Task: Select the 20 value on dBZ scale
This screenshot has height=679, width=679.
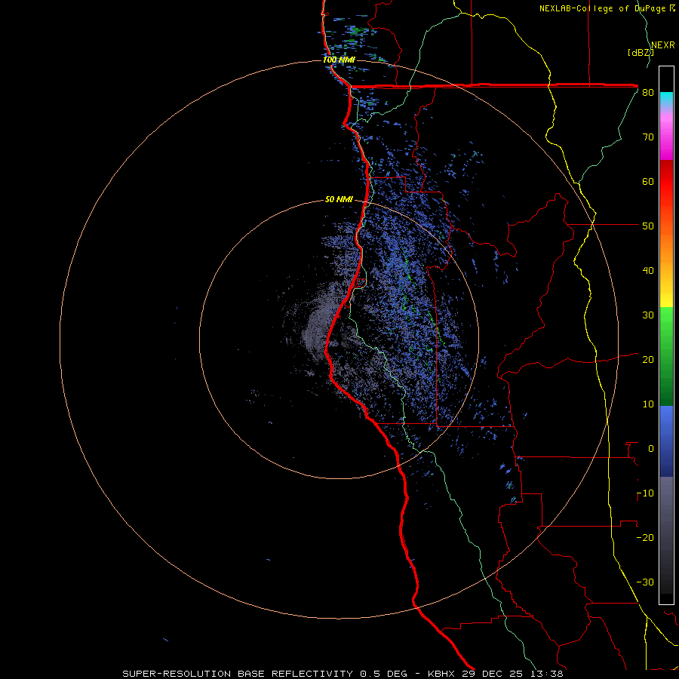Action: coord(648,360)
